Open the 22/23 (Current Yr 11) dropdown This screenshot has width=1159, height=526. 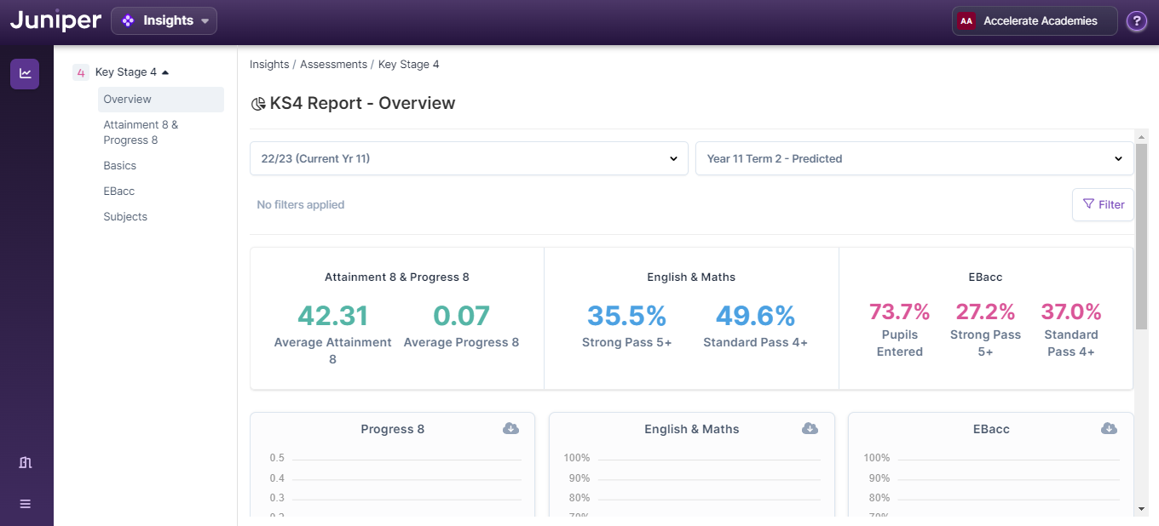[x=468, y=158]
